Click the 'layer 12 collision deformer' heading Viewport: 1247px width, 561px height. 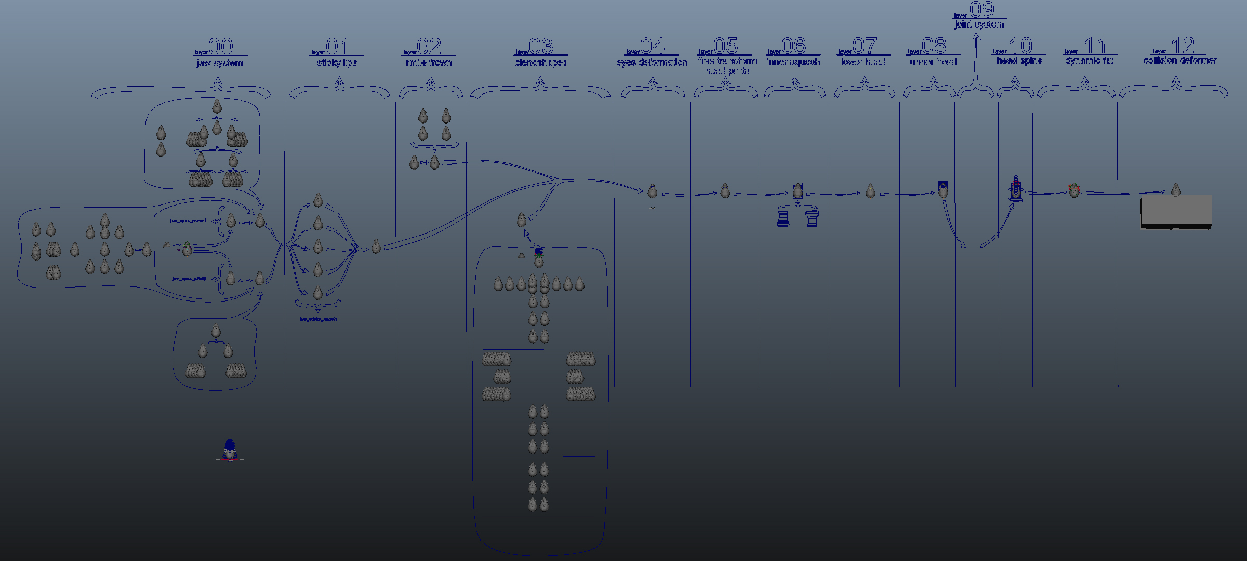[x=1180, y=51]
